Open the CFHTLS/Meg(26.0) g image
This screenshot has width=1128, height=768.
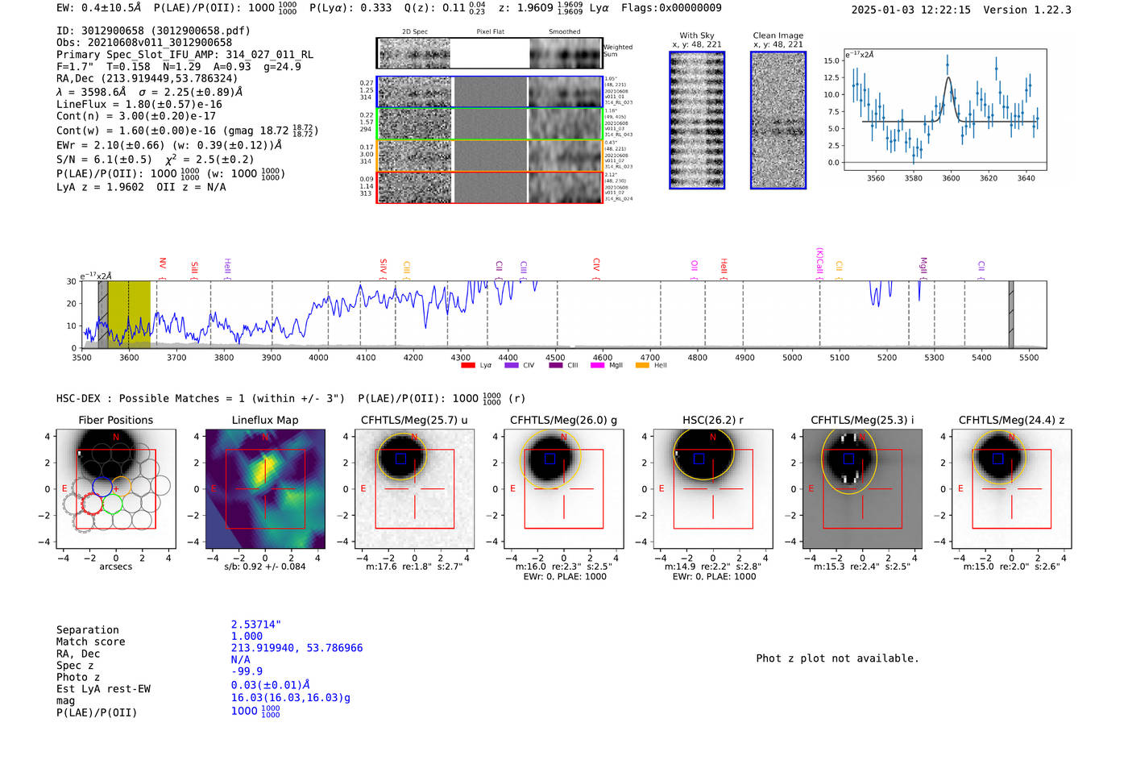(564, 489)
